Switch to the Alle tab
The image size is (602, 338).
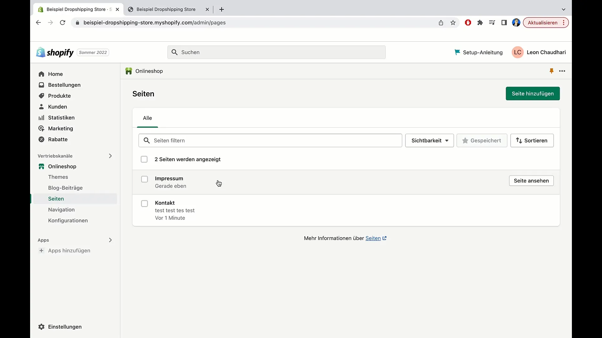[x=147, y=118]
